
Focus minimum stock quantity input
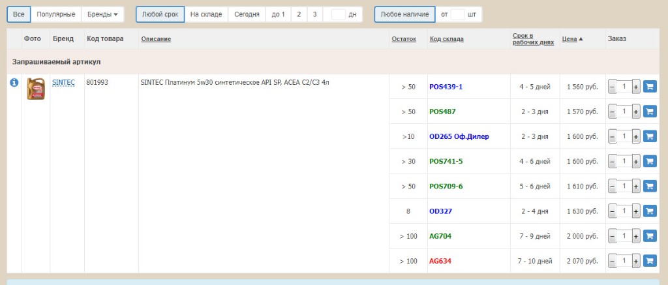[457, 14]
